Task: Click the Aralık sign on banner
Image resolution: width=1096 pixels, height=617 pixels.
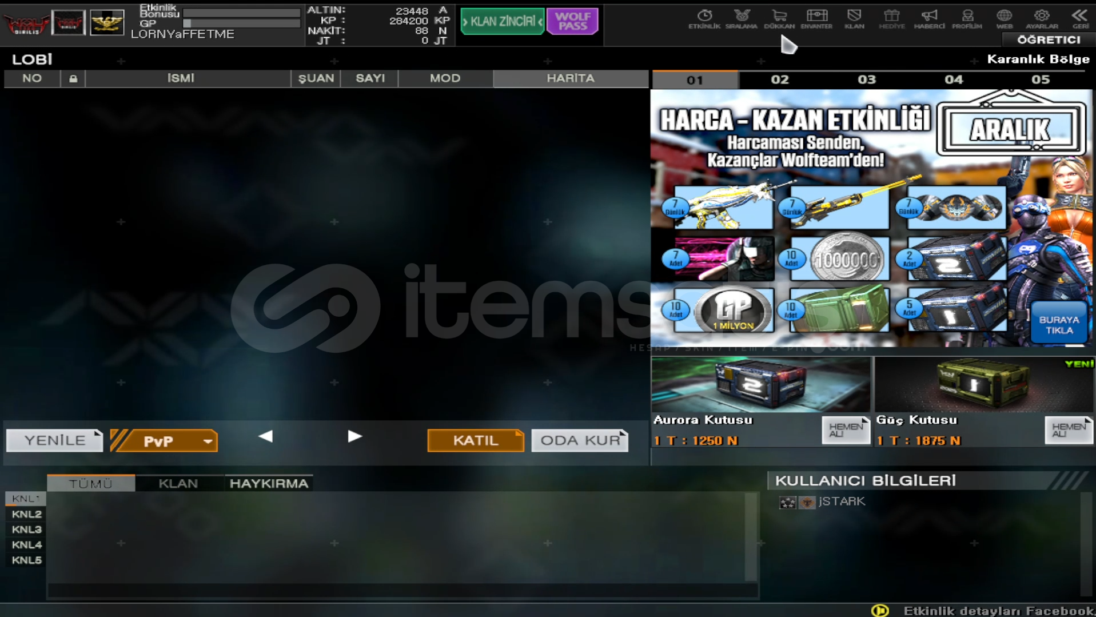Action: coord(1011,129)
